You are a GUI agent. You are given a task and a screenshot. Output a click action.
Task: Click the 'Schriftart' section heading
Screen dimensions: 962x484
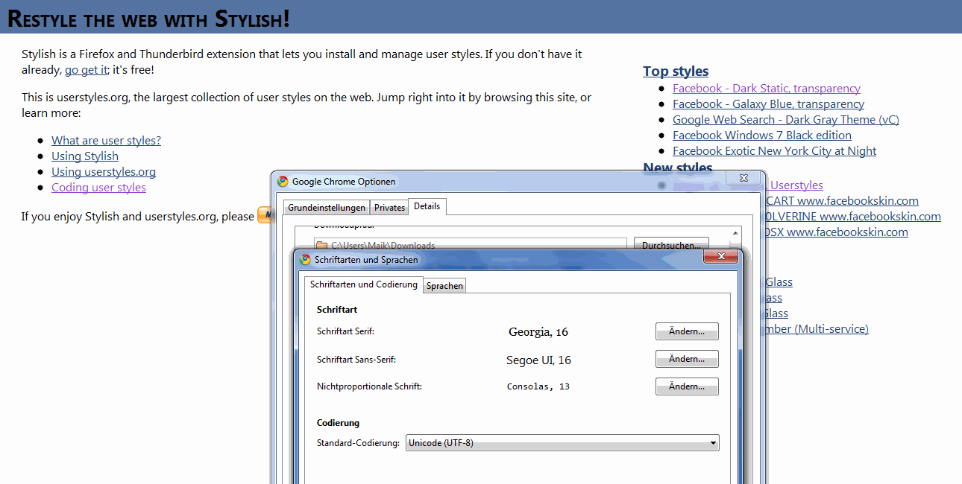(x=337, y=309)
